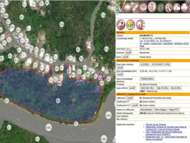This screenshot has height=143, width=190.
Task: Click the A (3.6%) flood zone button
Action: [x=144, y=65]
